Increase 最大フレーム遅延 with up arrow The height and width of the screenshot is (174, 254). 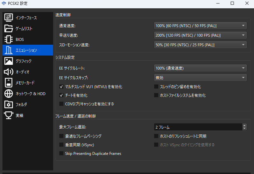click(x=244, y=125)
